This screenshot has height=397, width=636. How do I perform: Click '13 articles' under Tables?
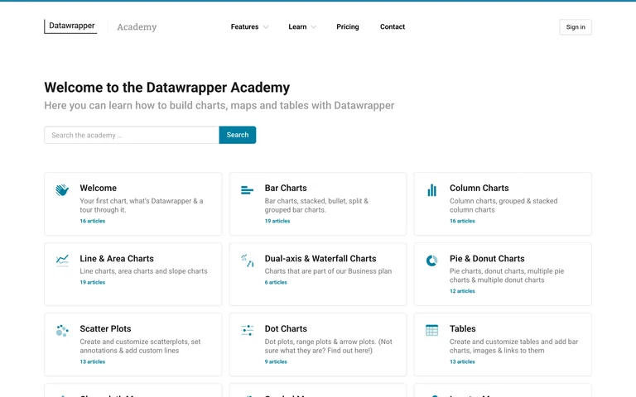pyautogui.click(x=462, y=361)
